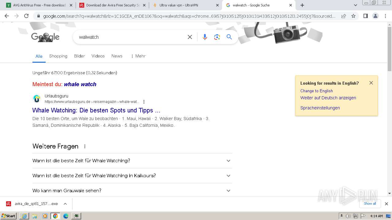Image resolution: width=392 pixels, height=220 pixels.
Task: Click the Change to English link
Action: tap(317, 91)
